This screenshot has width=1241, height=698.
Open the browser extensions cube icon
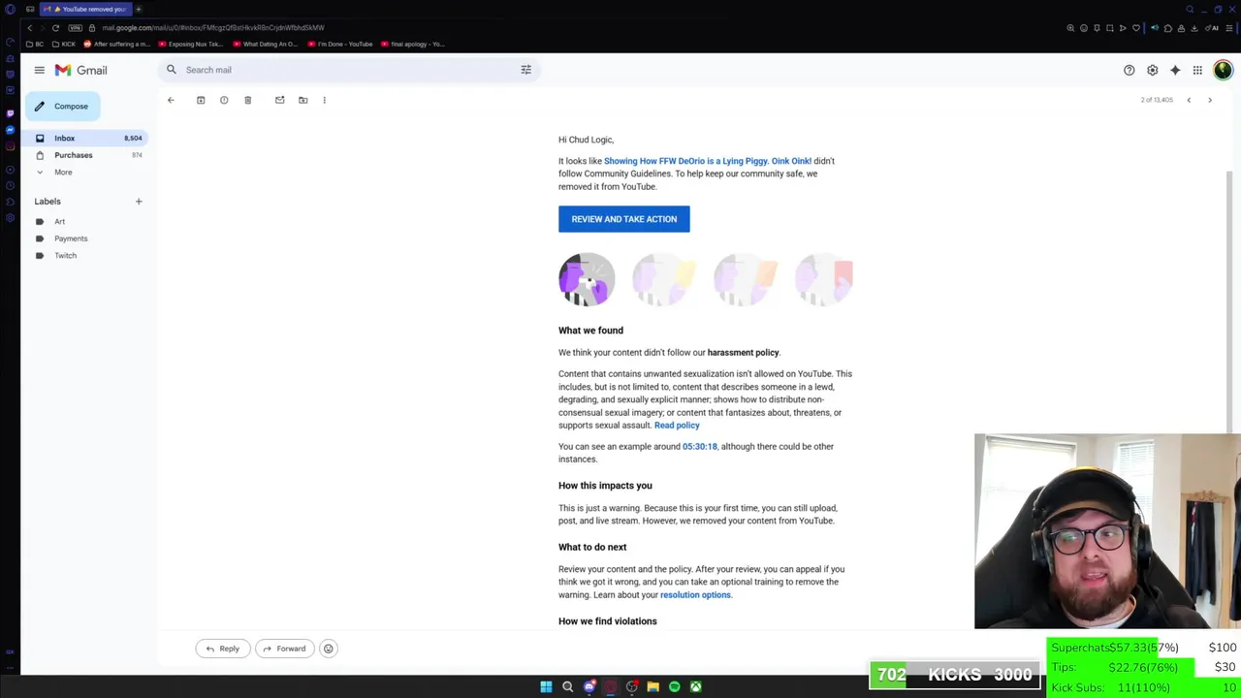pyautogui.click(x=1168, y=28)
